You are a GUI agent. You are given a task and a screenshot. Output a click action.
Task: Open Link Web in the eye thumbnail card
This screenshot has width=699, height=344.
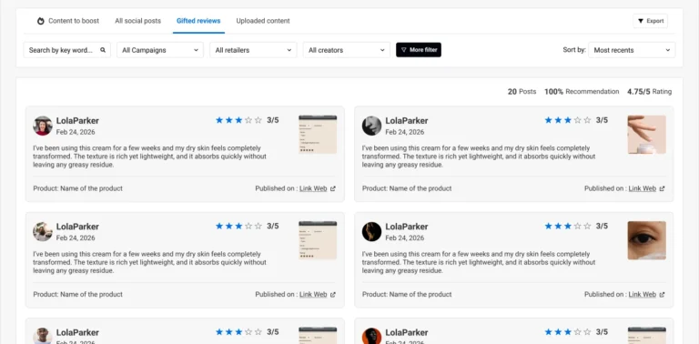click(x=643, y=295)
